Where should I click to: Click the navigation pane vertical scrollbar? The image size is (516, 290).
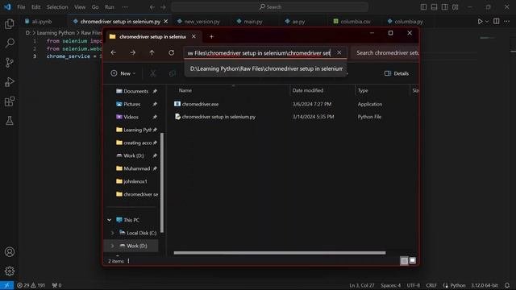coord(161,183)
